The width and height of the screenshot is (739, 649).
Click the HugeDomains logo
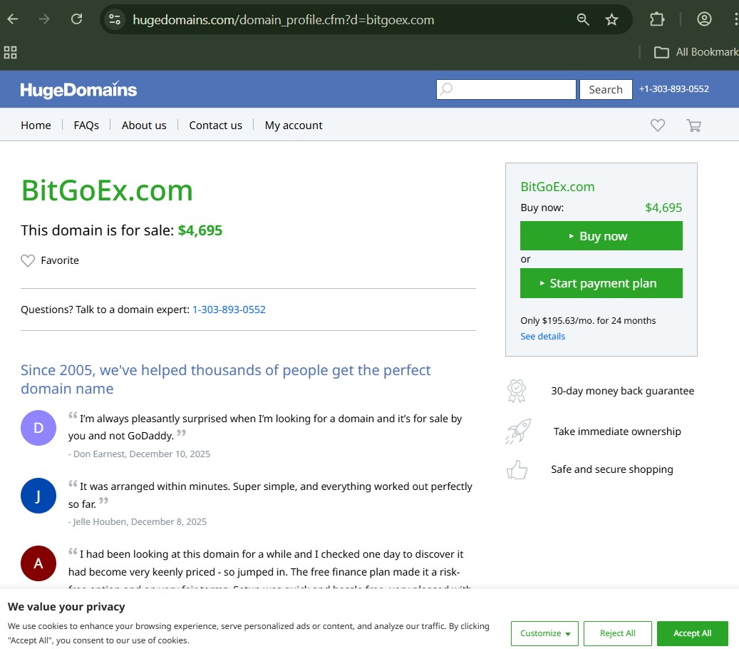78,90
